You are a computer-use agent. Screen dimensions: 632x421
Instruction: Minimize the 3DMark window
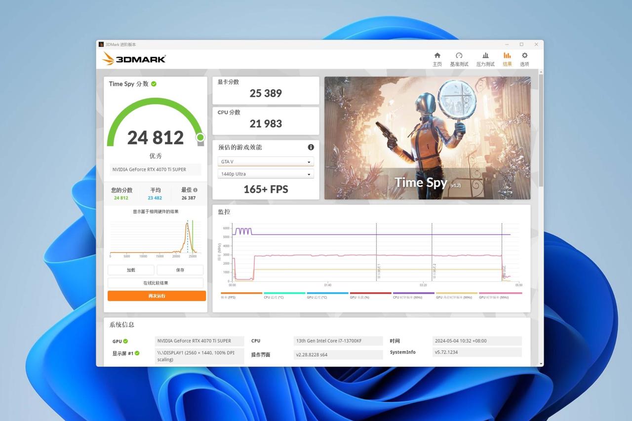(x=507, y=44)
